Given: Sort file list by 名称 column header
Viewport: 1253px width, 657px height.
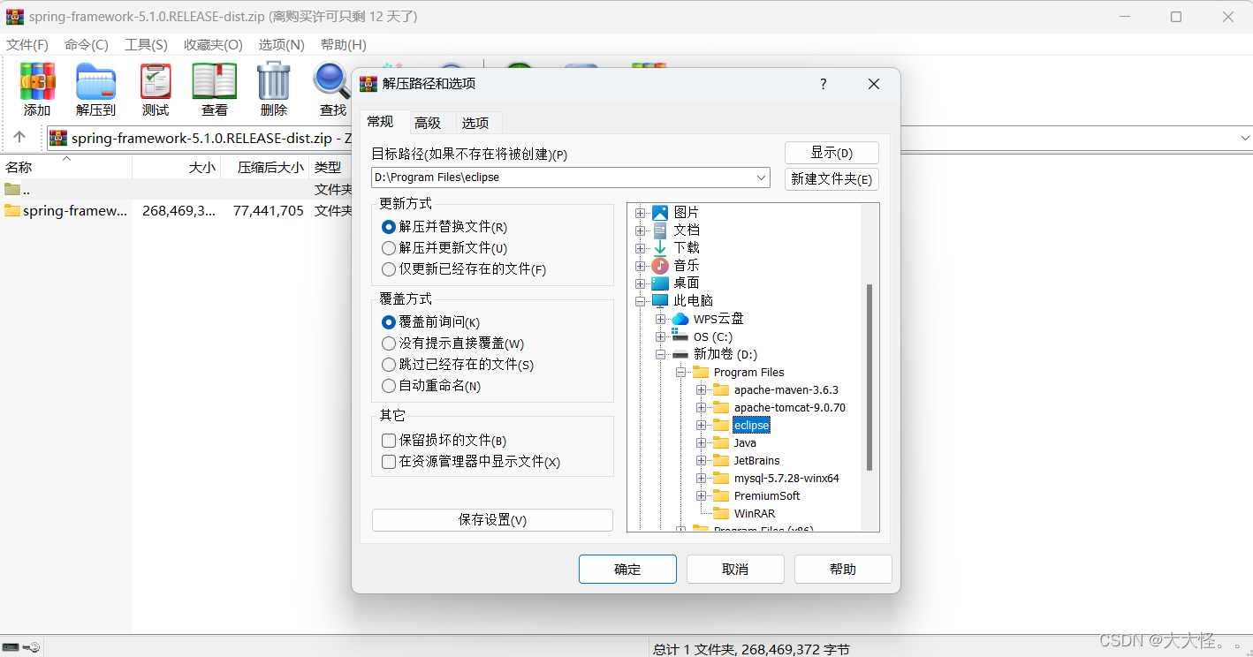Looking at the screenshot, I should click(x=66, y=167).
